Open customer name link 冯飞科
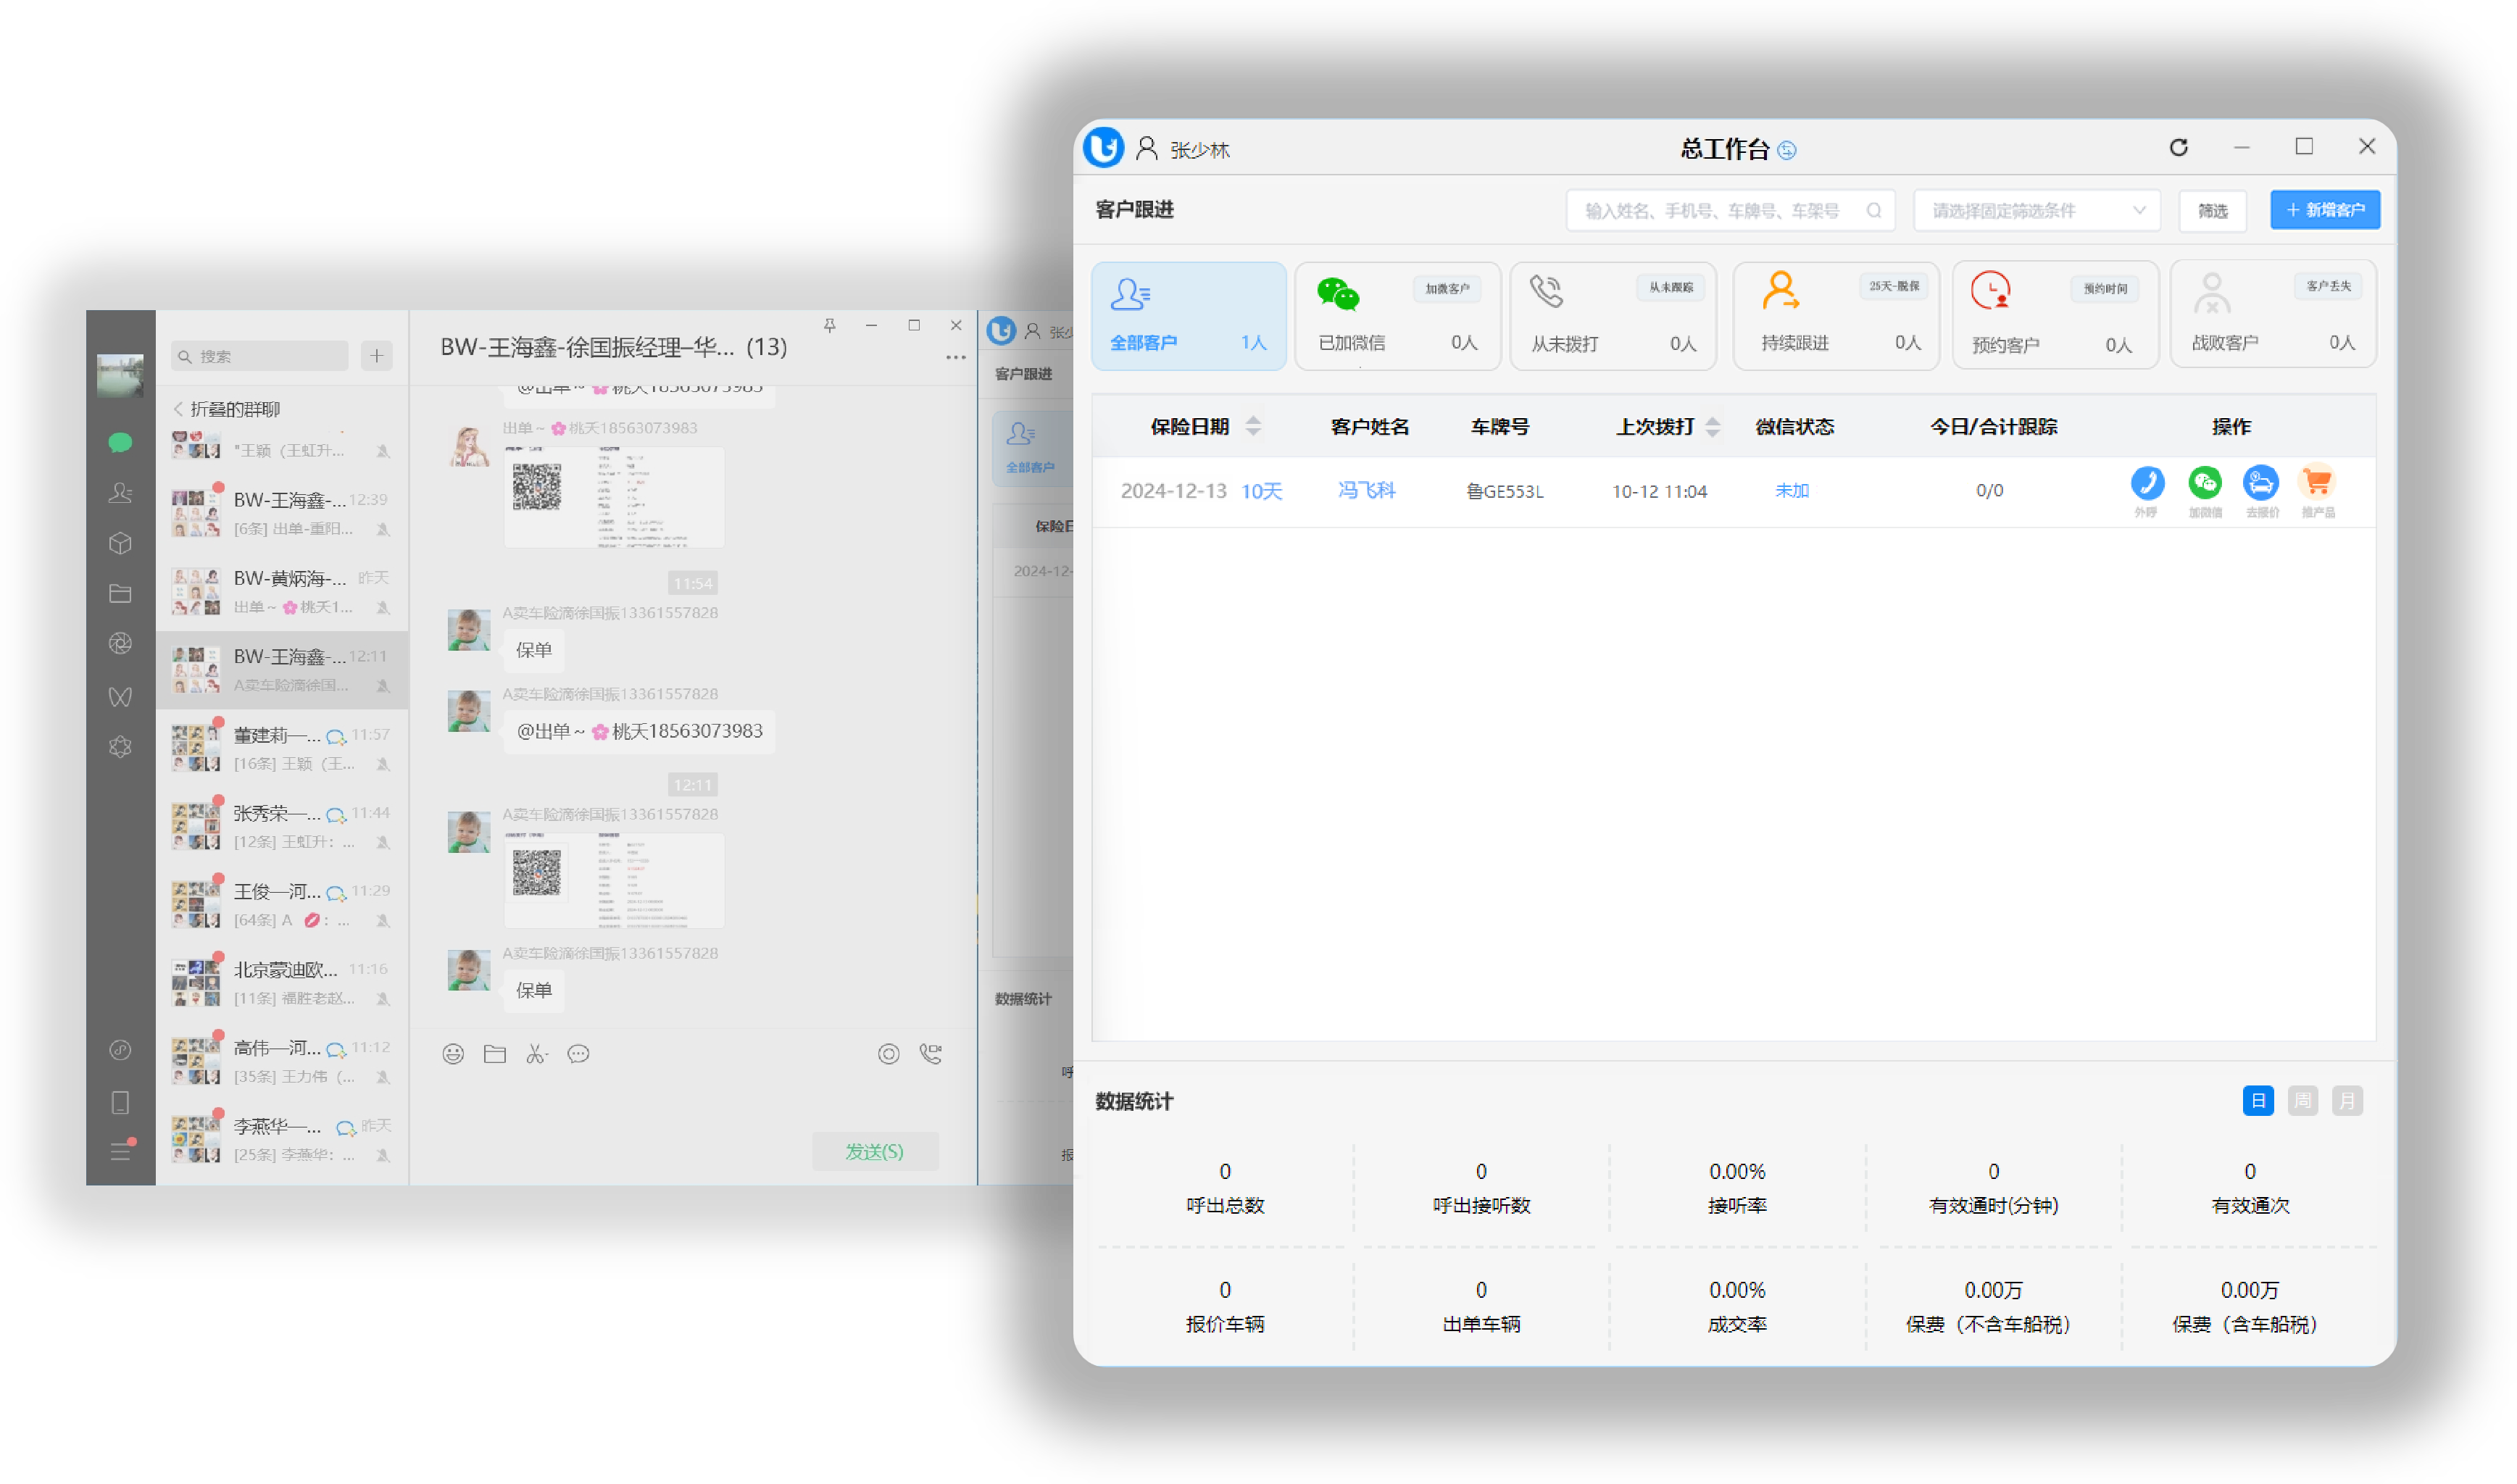The image size is (2517, 1484). click(x=1366, y=490)
